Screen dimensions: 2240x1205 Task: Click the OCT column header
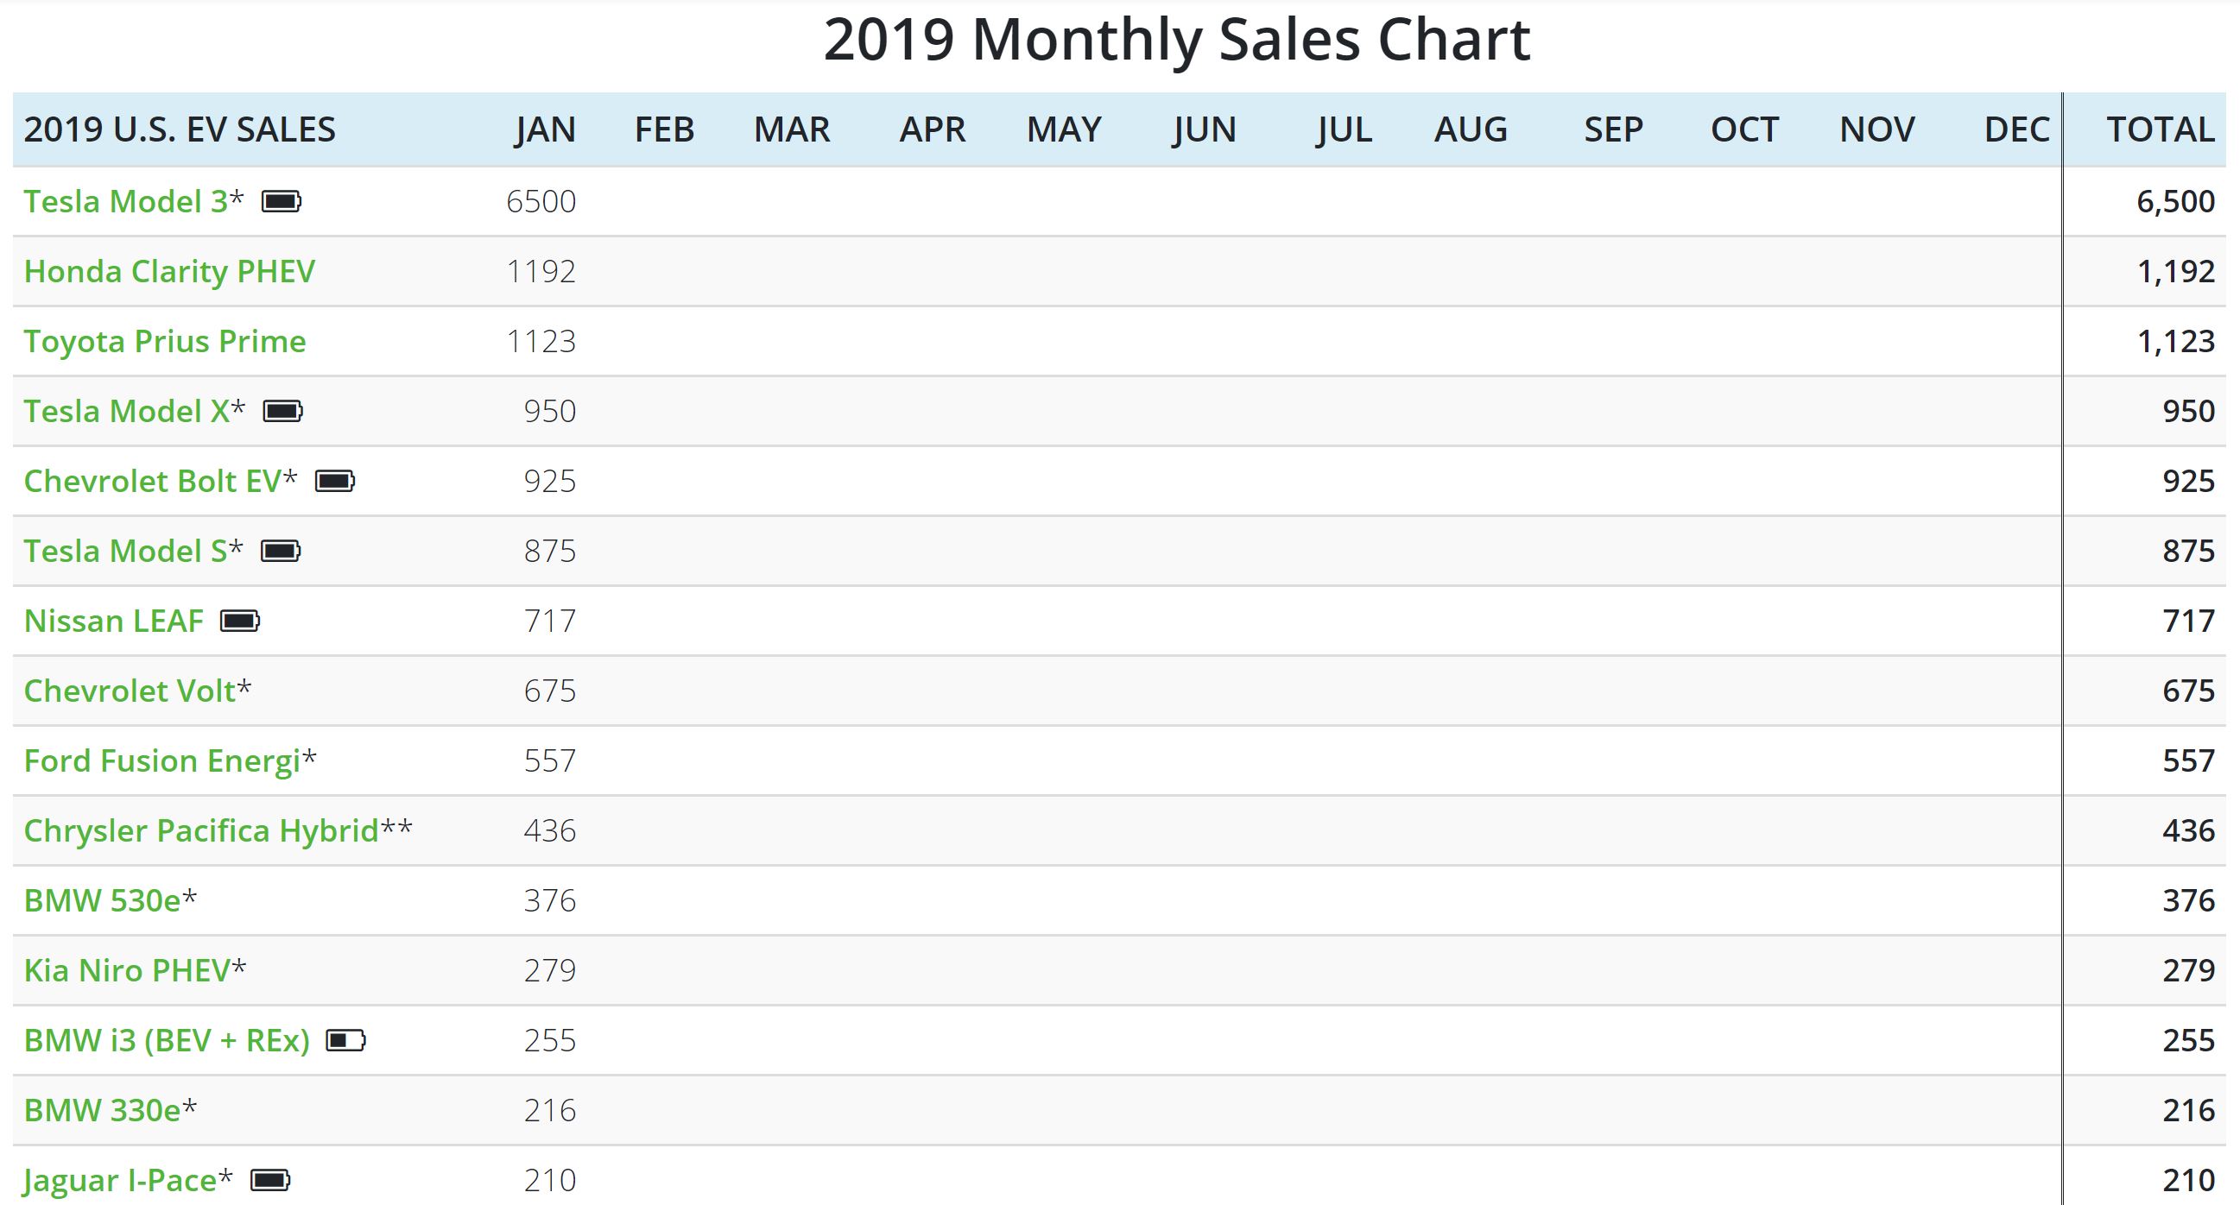(x=1744, y=129)
